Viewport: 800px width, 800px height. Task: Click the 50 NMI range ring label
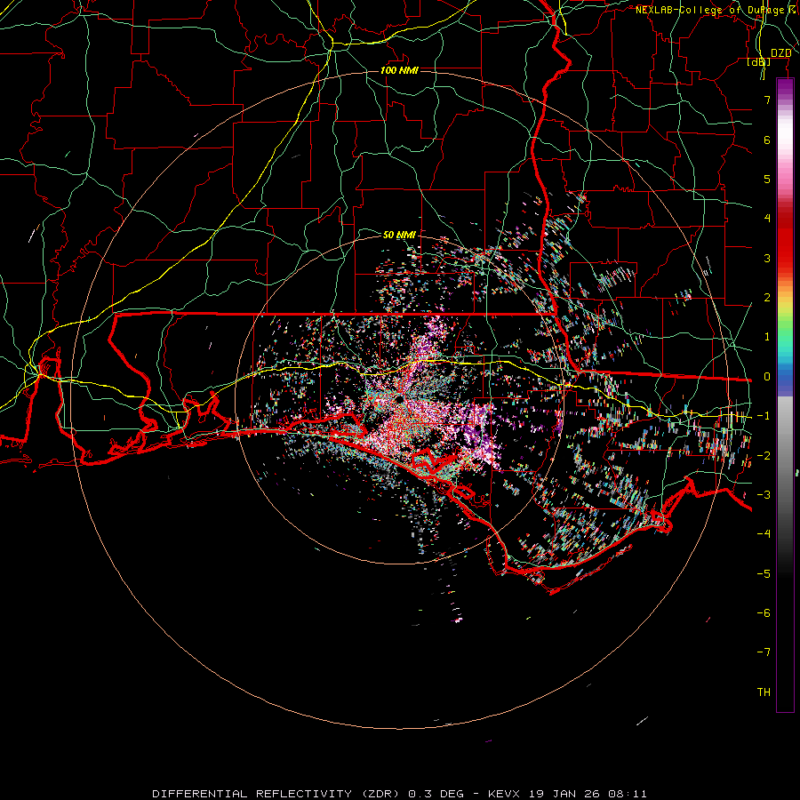point(399,235)
